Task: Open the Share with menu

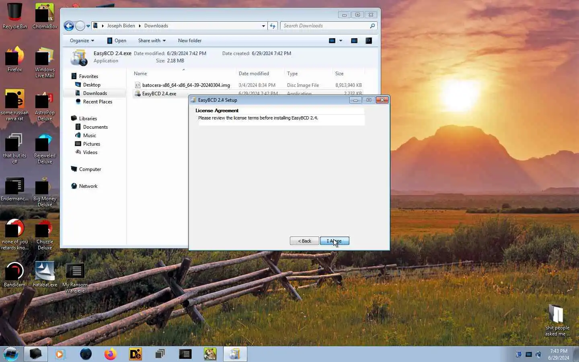Action: [x=152, y=41]
